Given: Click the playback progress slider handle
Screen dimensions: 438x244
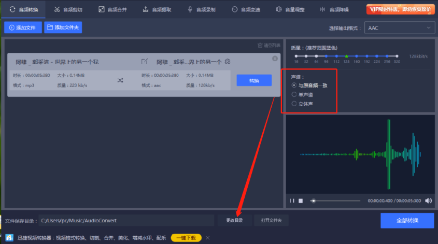Looking at the screenshot, I should pos(314,200).
